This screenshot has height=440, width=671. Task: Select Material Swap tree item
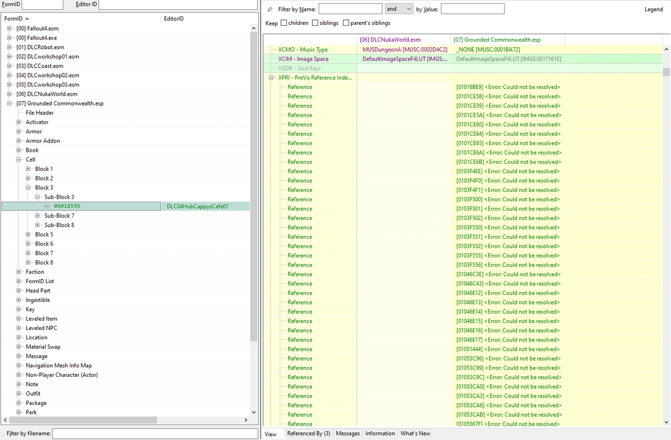43,346
